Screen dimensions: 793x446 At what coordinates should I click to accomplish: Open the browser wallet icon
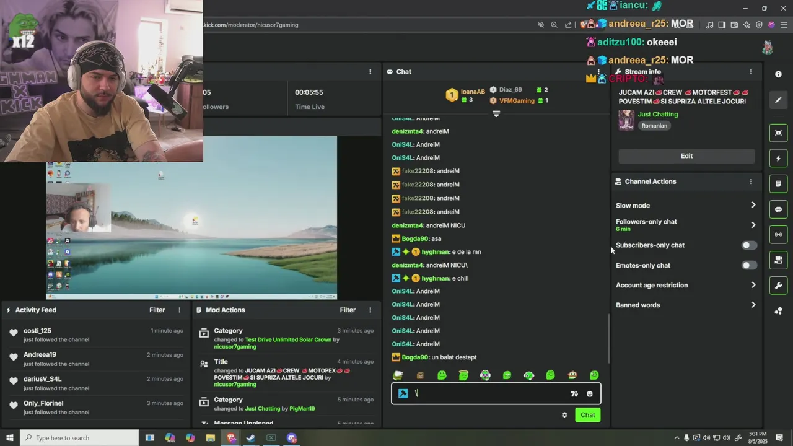(734, 25)
